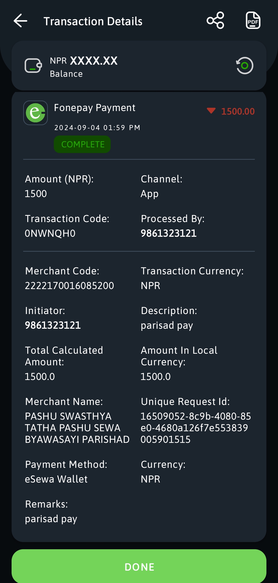Click the DONE button

tap(139, 566)
